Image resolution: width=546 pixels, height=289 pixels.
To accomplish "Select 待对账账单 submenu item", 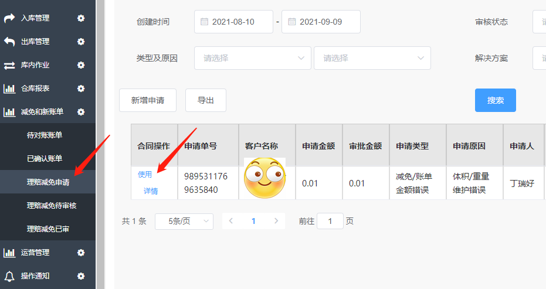I will pyautogui.click(x=48, y=135).
